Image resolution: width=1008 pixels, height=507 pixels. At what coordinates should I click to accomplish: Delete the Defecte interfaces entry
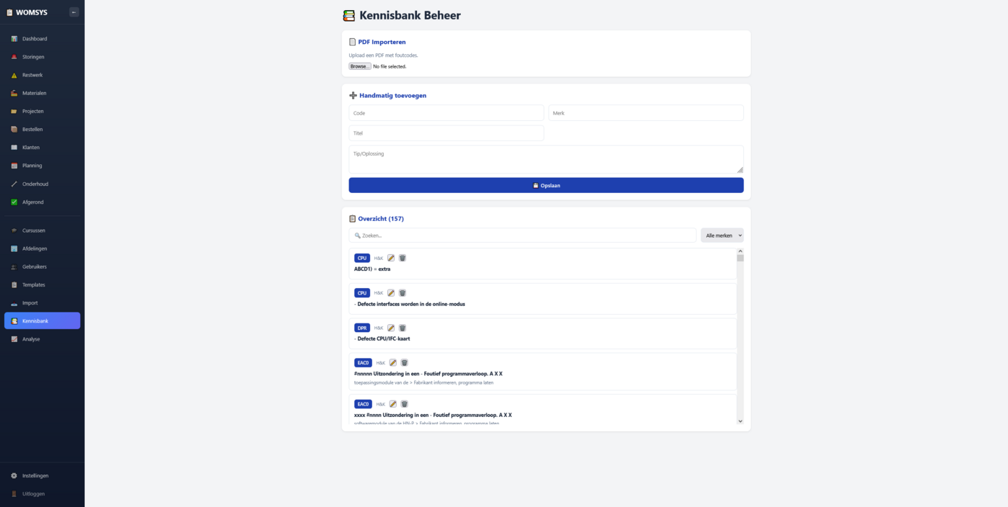coord(402,293)
